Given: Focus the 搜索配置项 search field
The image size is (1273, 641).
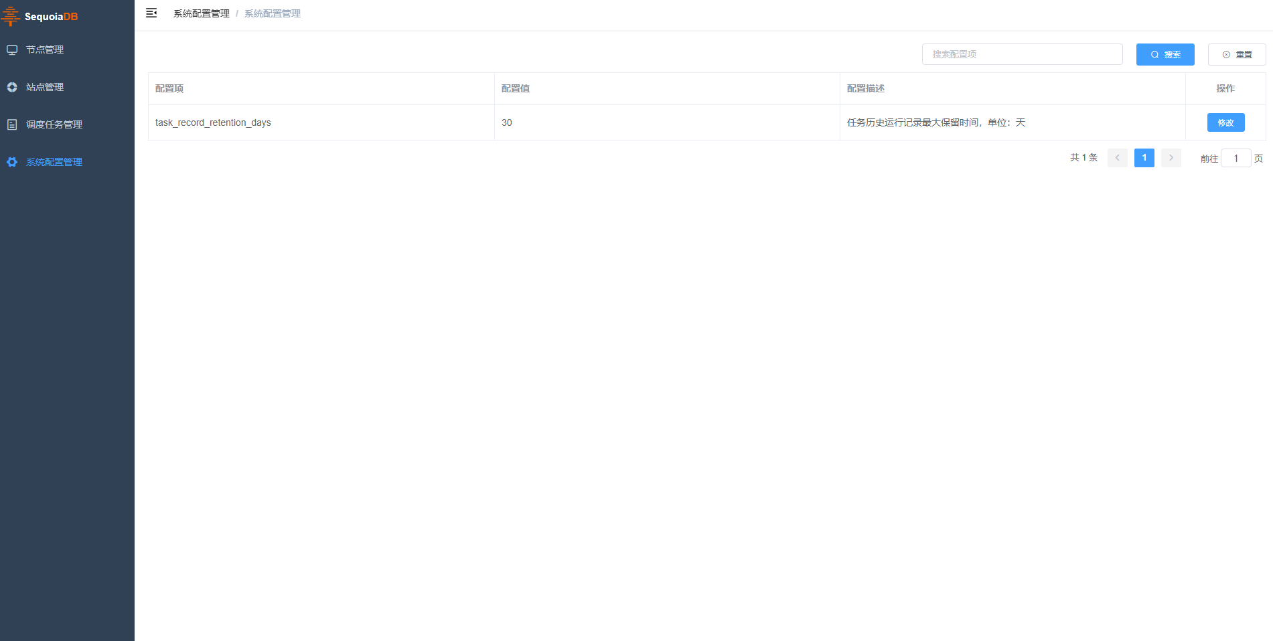Looking at the screenshot, I should (x=1022, y=54).
